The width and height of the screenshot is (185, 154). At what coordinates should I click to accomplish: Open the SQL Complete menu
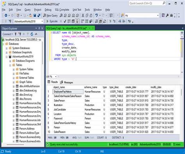coord(62,10)
